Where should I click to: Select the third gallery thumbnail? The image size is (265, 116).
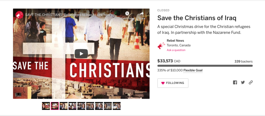[x=64, y=106]
